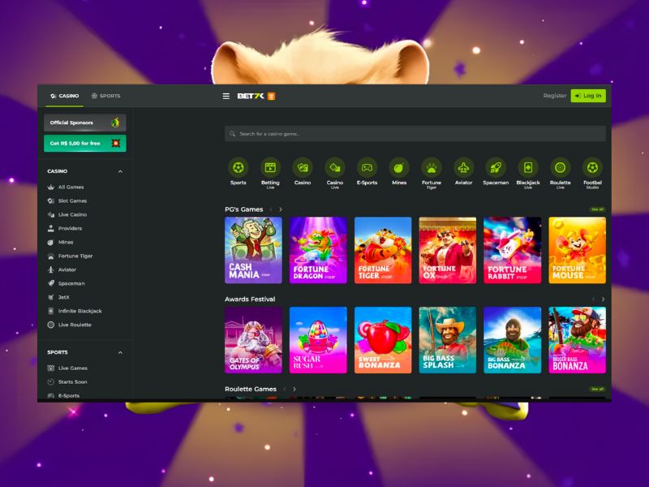Switch to the SPORTS tab
Viewport: 649px width, 487px height.
coord(105,96)
